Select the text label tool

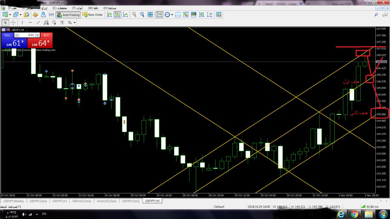click(61, 22)
